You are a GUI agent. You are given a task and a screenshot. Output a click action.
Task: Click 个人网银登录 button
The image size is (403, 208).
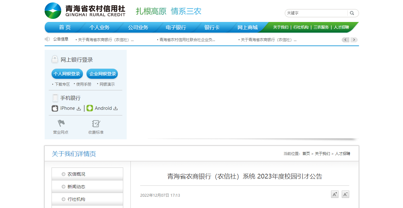(67, 74)
